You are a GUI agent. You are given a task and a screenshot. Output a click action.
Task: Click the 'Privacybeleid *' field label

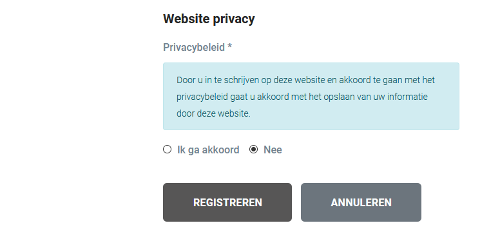[x=197, y=48]
